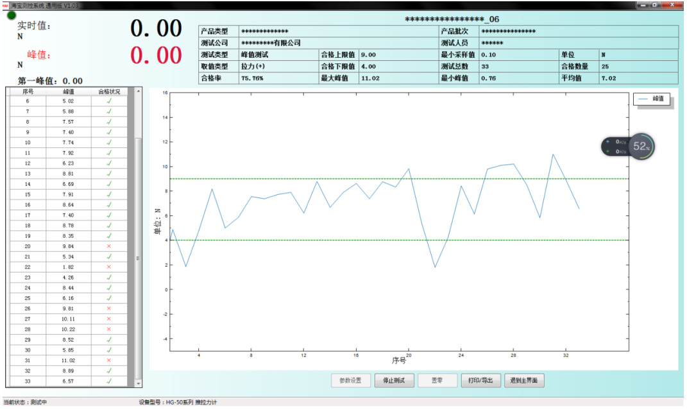The height and width of the screenshot is (409, 687).
Task: Click the red X for row 31
Action: click(109, 361)
